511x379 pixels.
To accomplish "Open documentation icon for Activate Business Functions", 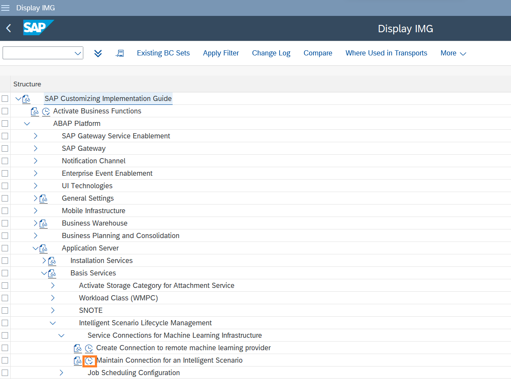I will pos(35,111).
